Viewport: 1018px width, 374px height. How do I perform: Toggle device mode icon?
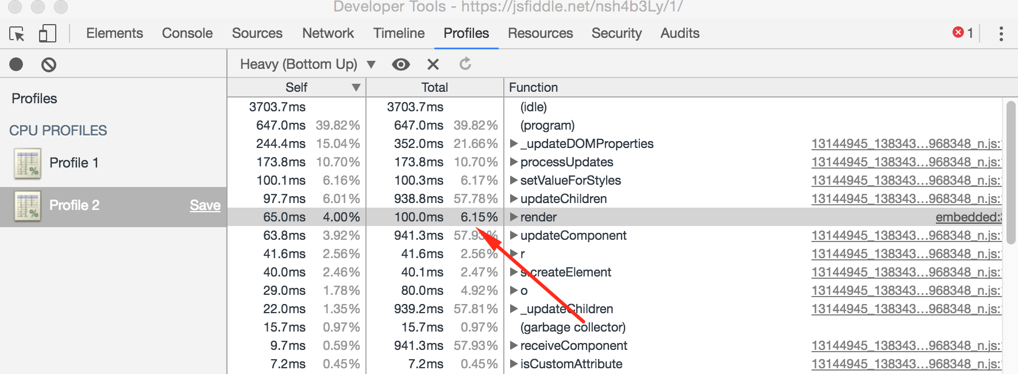tap(47, 33)
